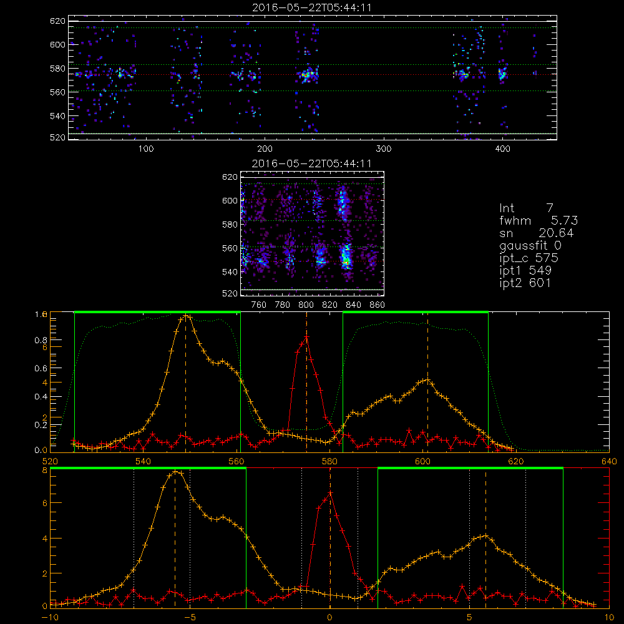The image size is (624, 624).
Task: Select the 'ipt1 549' readout line
Action: point(525,271)
